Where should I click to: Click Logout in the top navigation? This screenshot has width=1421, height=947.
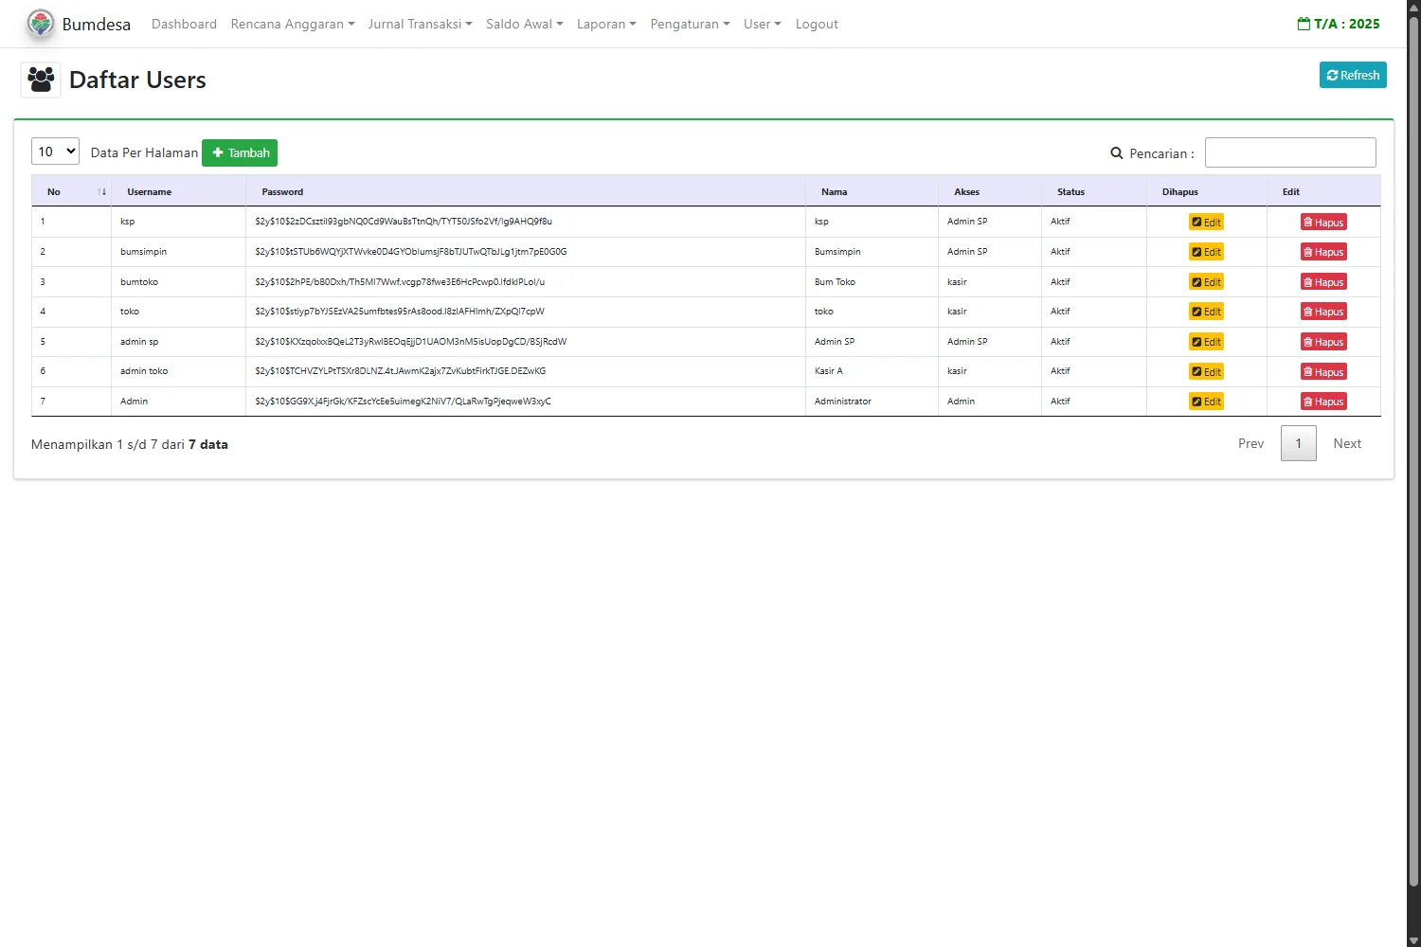(x=817, y=24)
